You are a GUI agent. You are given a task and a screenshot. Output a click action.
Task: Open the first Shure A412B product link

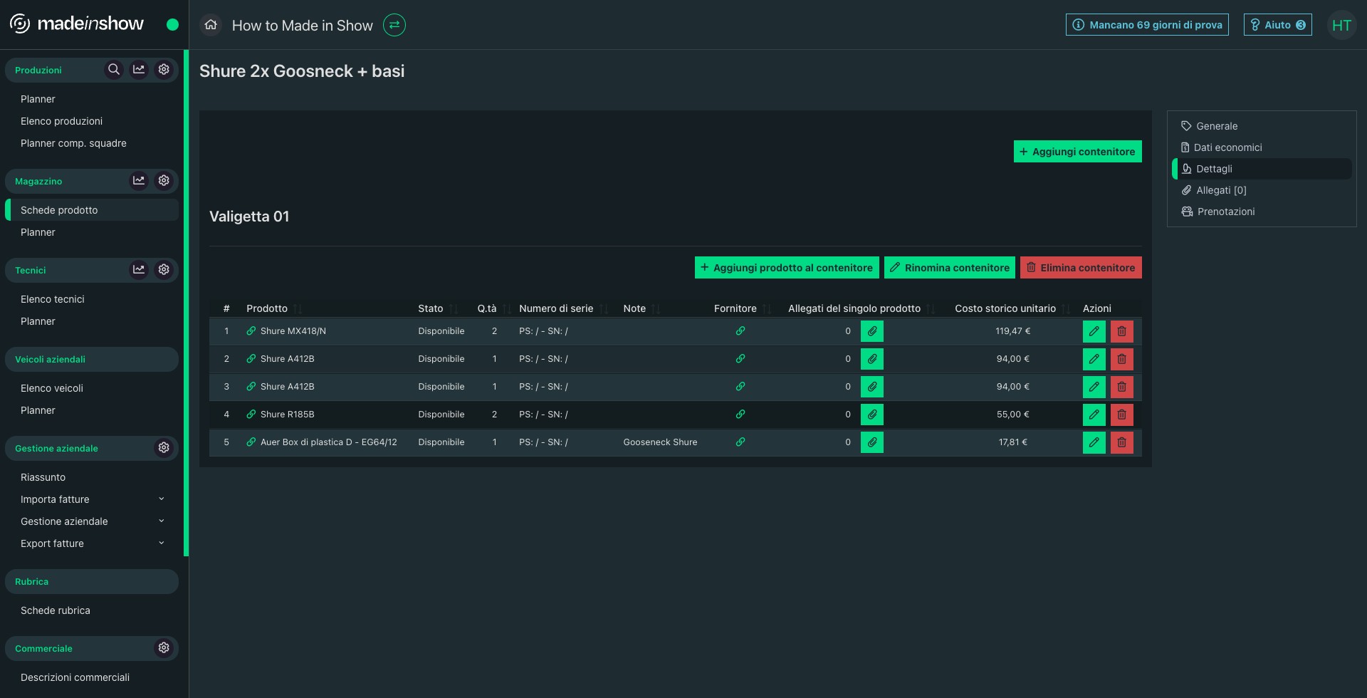pos(281,358)
